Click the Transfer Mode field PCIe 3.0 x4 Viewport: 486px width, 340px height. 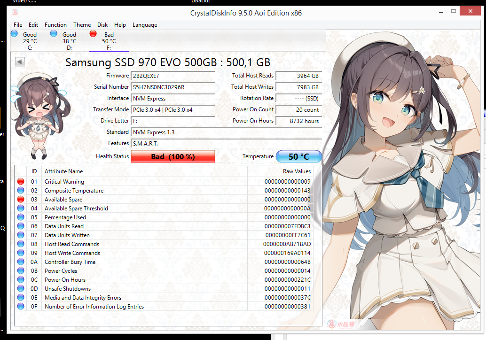pyautogui.click(x=173, y=109)
